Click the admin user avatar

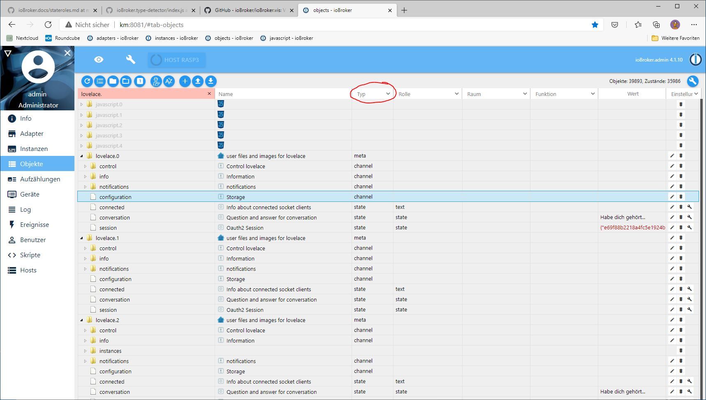pyautogui.click(x=38, y=67)
